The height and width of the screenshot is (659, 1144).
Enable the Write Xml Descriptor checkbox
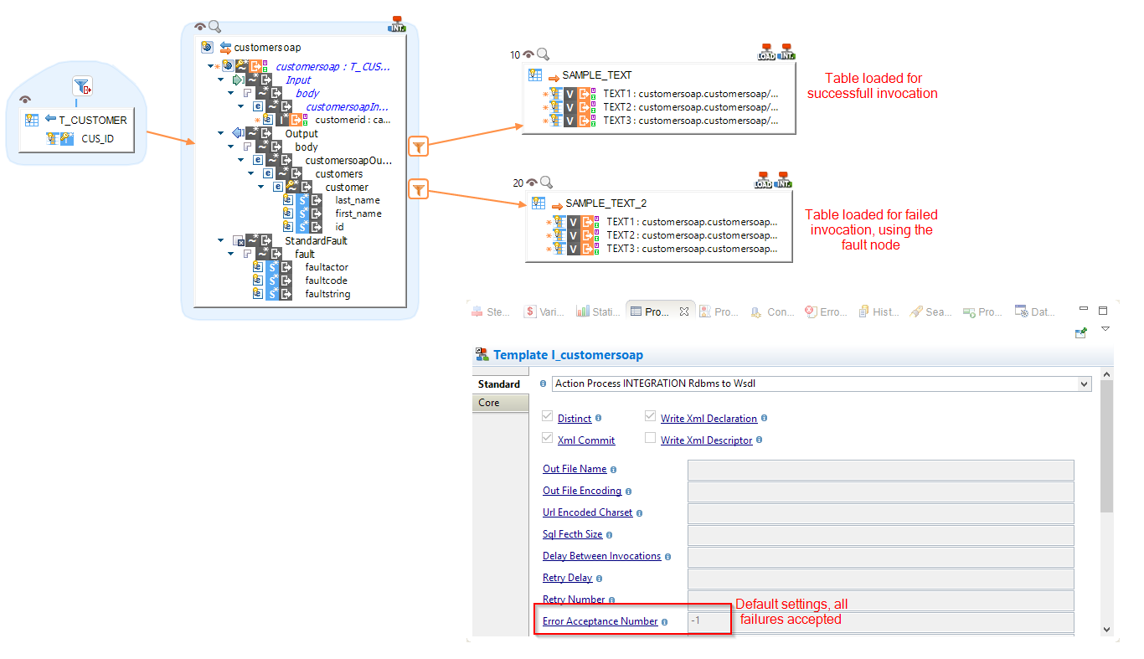pyautogui.click(x=650, y=437)
